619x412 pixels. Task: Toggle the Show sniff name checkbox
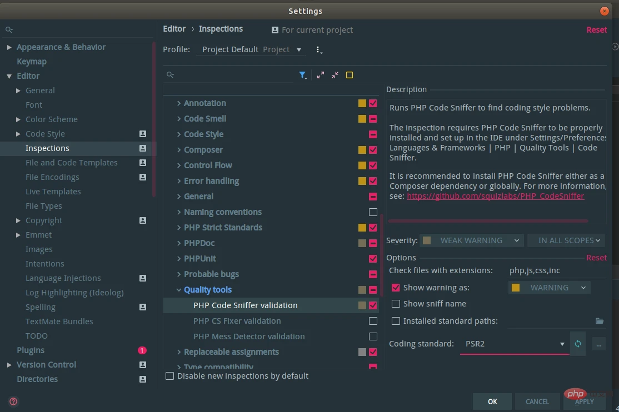point(396,304)
